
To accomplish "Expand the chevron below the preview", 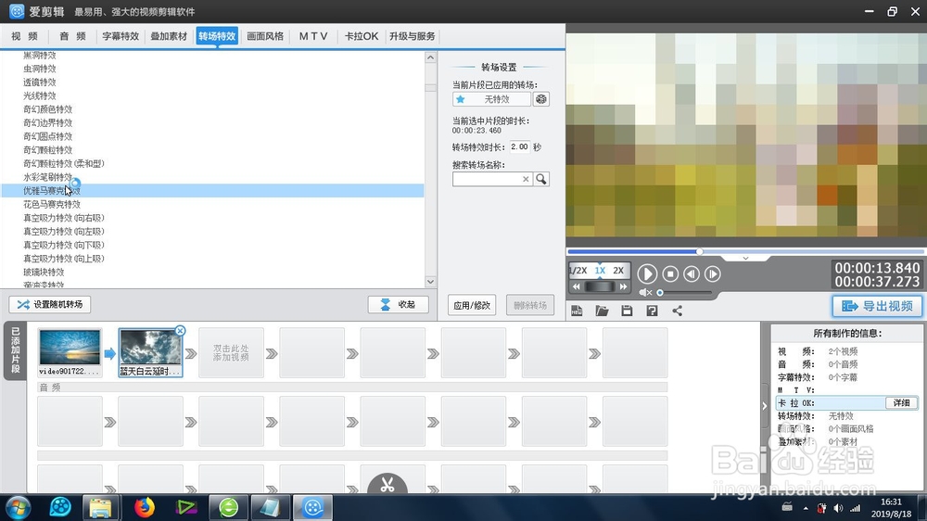I will [x=745, y=259].
